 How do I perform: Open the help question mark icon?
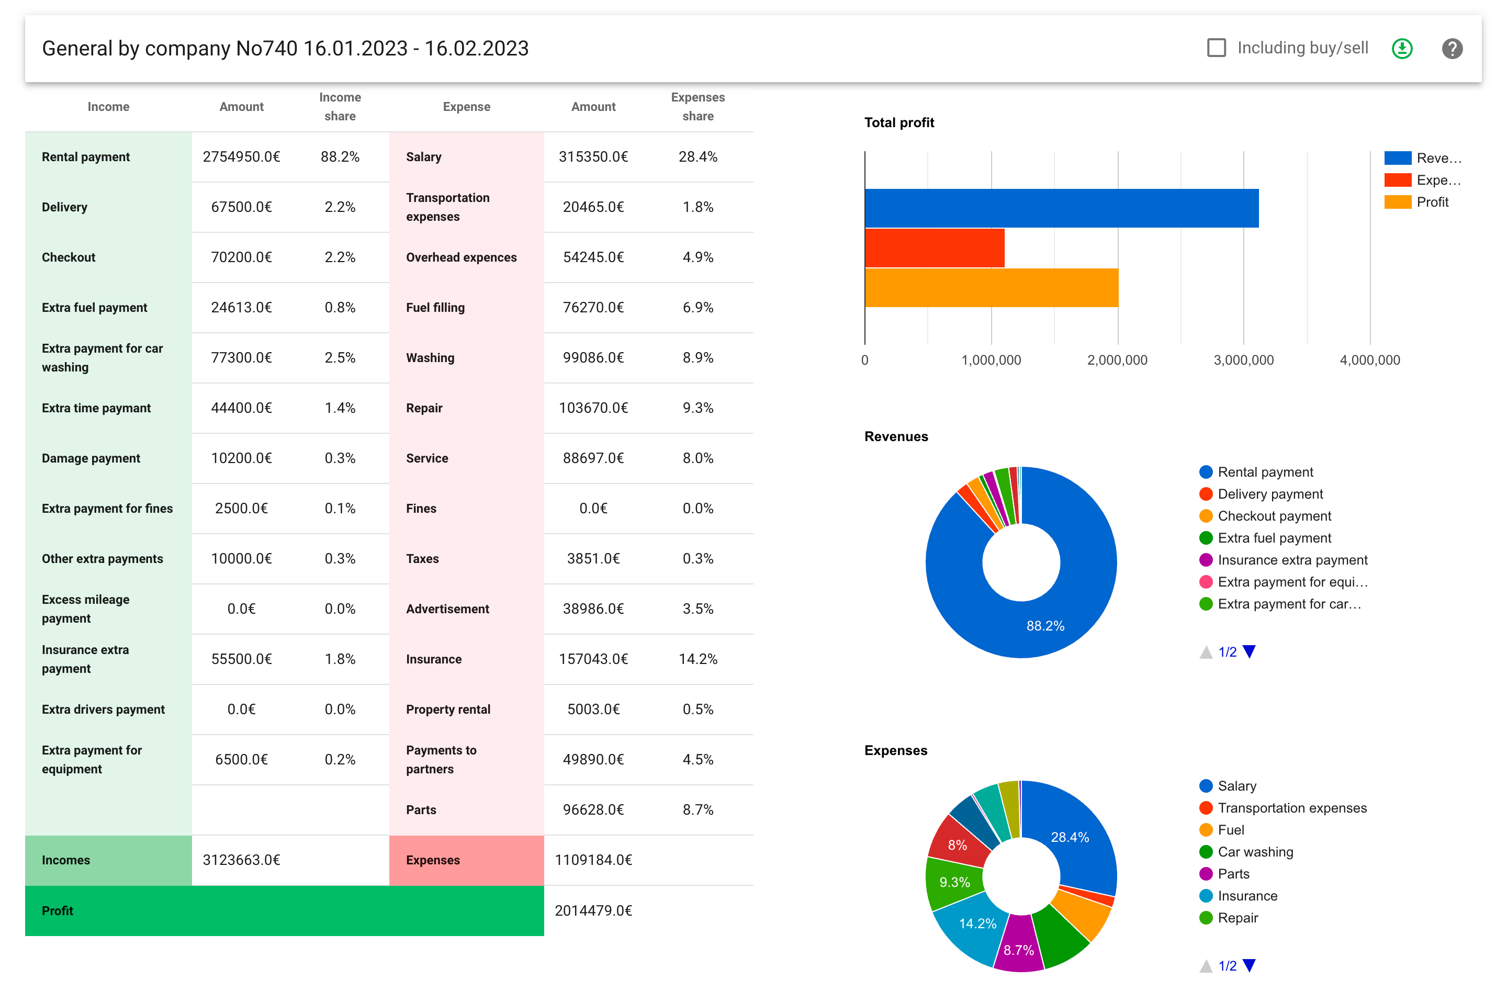click(x=1452, y=49)
